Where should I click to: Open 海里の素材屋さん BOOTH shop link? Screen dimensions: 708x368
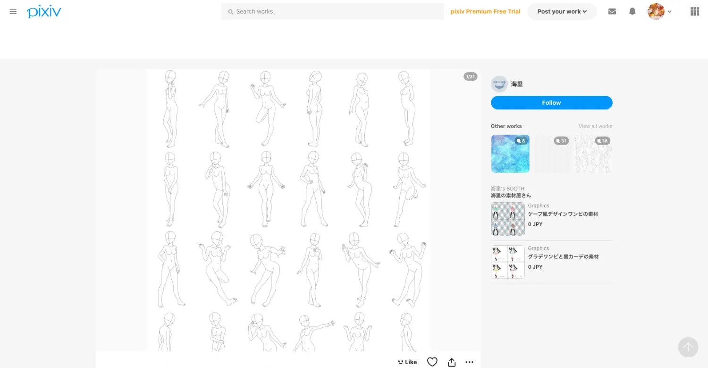click(x=511, y=196)
